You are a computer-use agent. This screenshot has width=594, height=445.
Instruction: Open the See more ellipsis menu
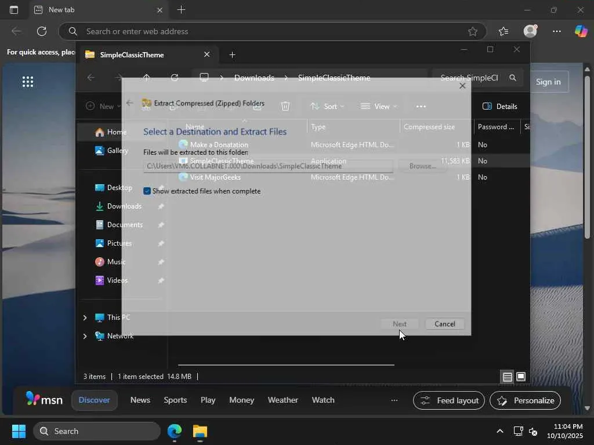tap(421, 106)
